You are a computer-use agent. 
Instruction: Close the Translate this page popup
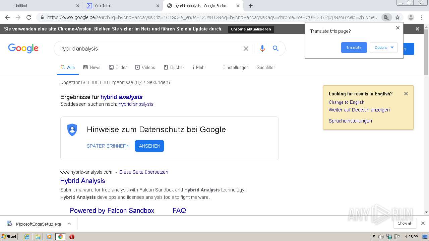(x=398, y=28)
